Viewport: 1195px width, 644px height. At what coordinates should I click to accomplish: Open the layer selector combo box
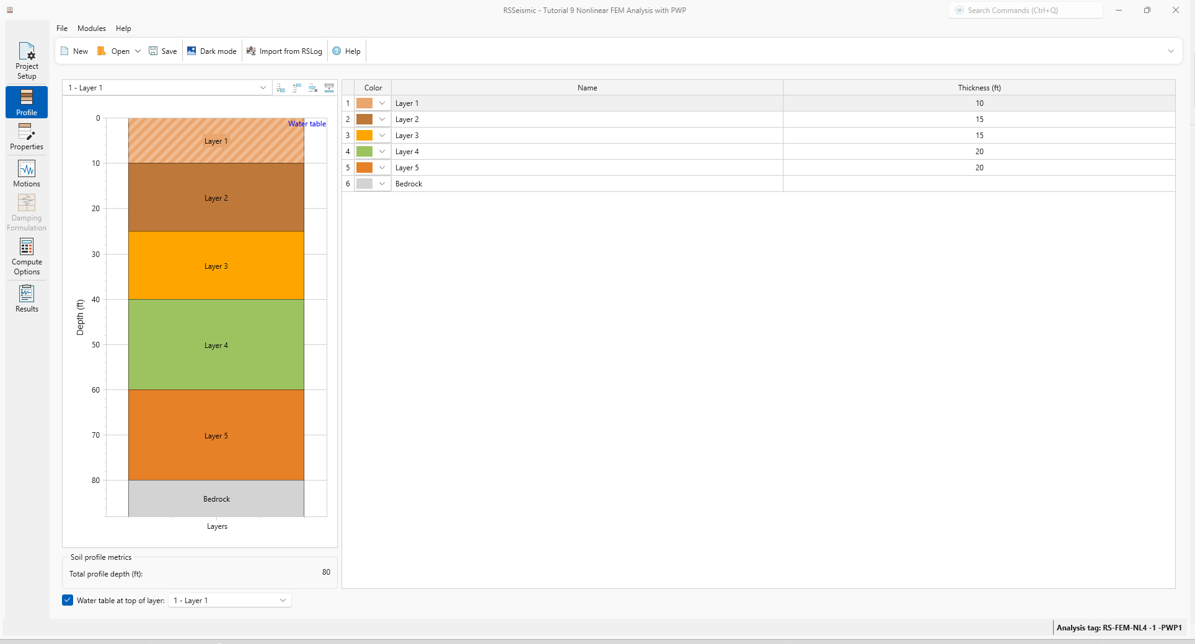[x=167, y=88]
